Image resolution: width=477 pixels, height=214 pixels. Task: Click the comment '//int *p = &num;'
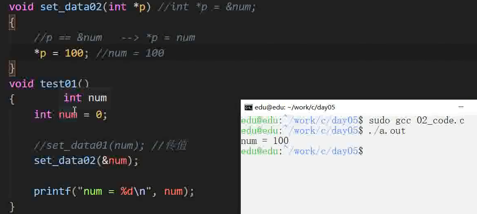pyautogui.click(x=207, y=7)
